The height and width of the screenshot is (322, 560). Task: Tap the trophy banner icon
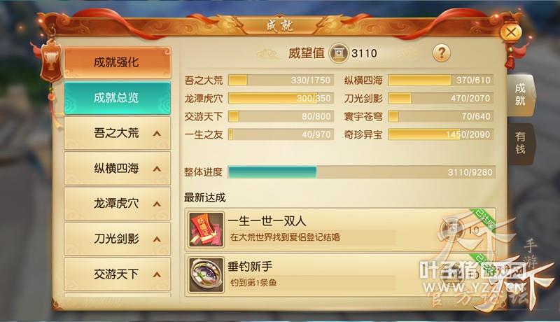[51, 61]
